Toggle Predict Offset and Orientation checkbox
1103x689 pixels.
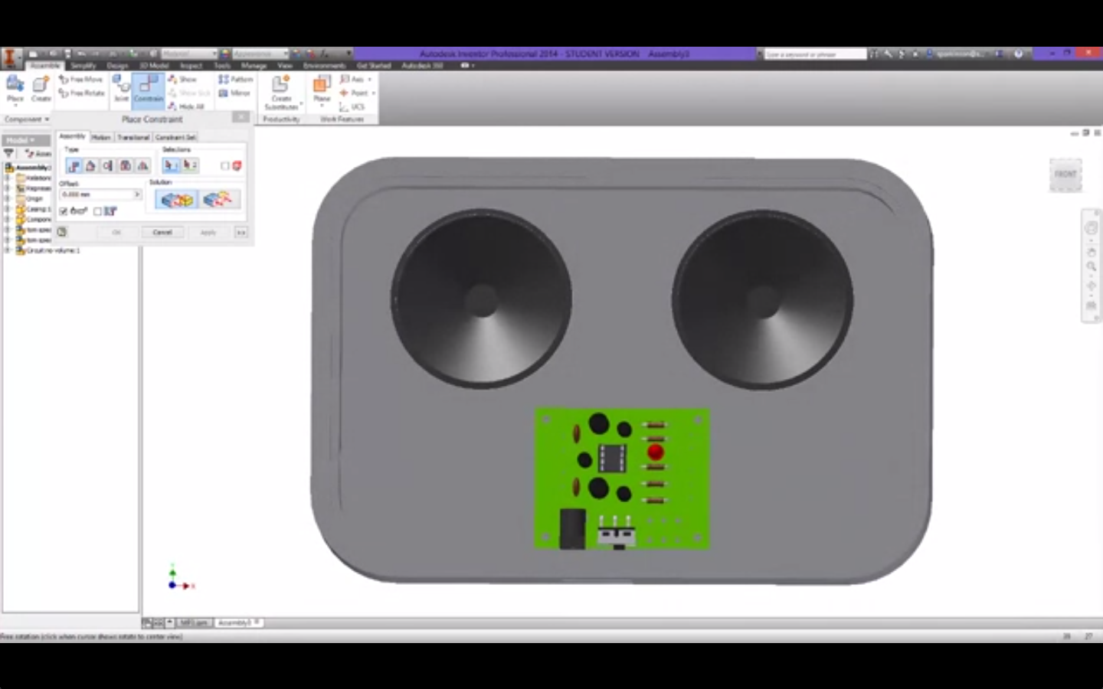(x=97, y=211)
